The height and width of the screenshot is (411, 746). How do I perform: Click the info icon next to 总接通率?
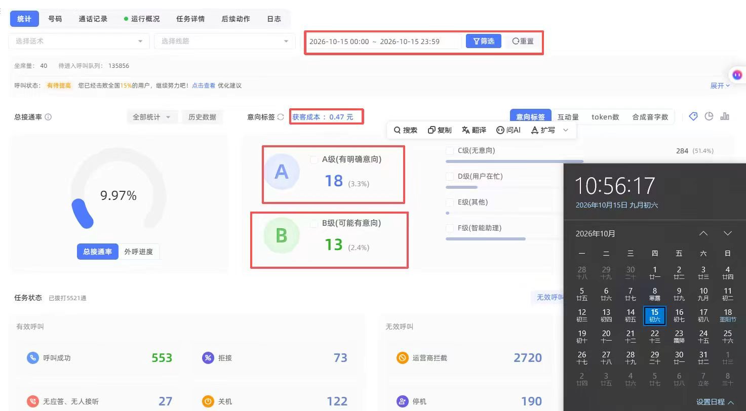[48, 117]
